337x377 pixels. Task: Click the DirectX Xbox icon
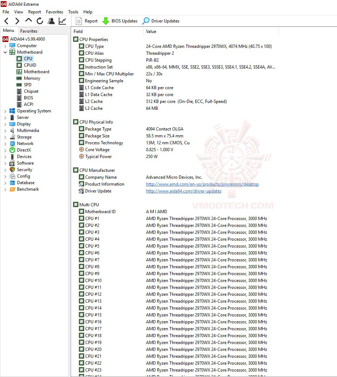pyautogui.click(x=12, y=150)
